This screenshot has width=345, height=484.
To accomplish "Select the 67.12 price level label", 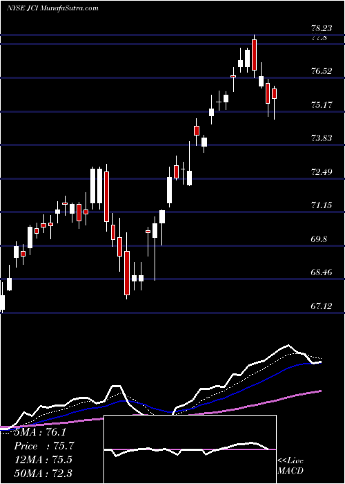I will 322,306.
